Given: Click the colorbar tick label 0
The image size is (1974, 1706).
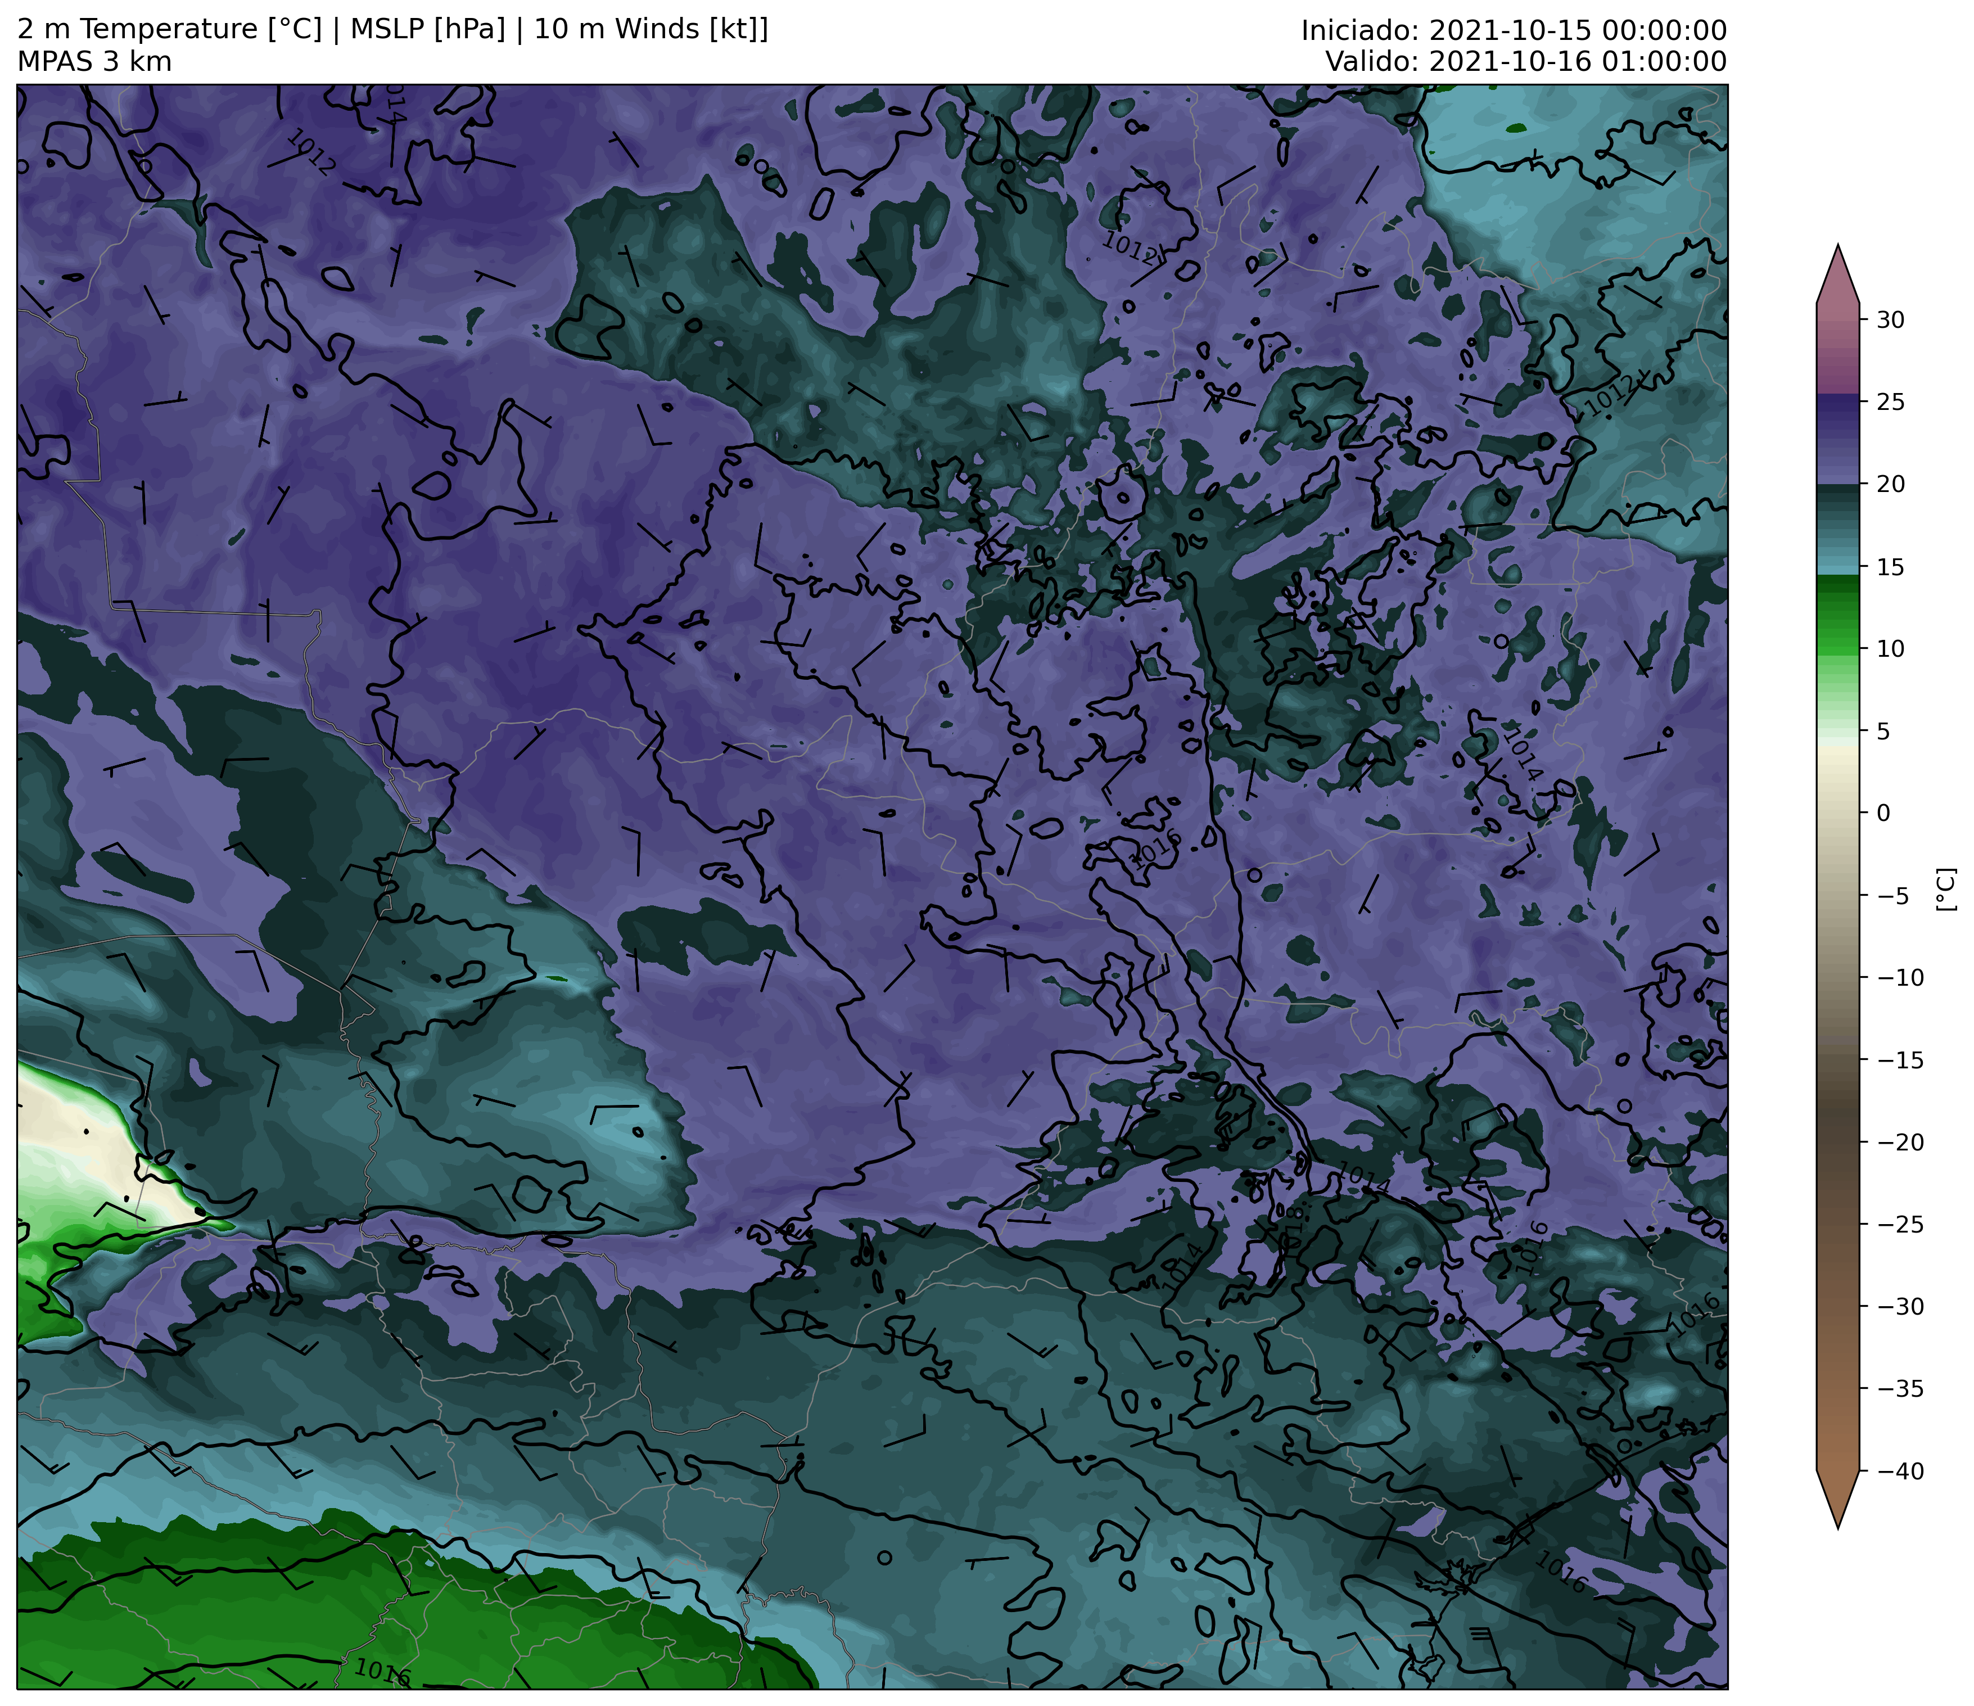Looking at the screenshot, I should click(x=1883, y=814).
